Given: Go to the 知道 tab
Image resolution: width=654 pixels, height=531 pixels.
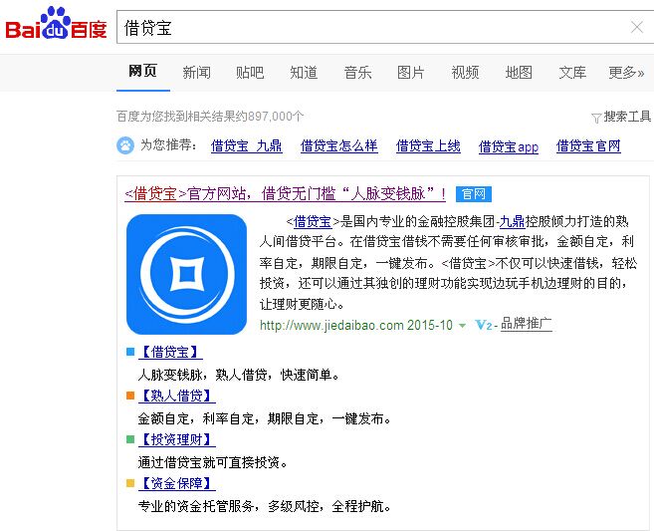Looking at the screenshot, I should [x=304, y=72].
